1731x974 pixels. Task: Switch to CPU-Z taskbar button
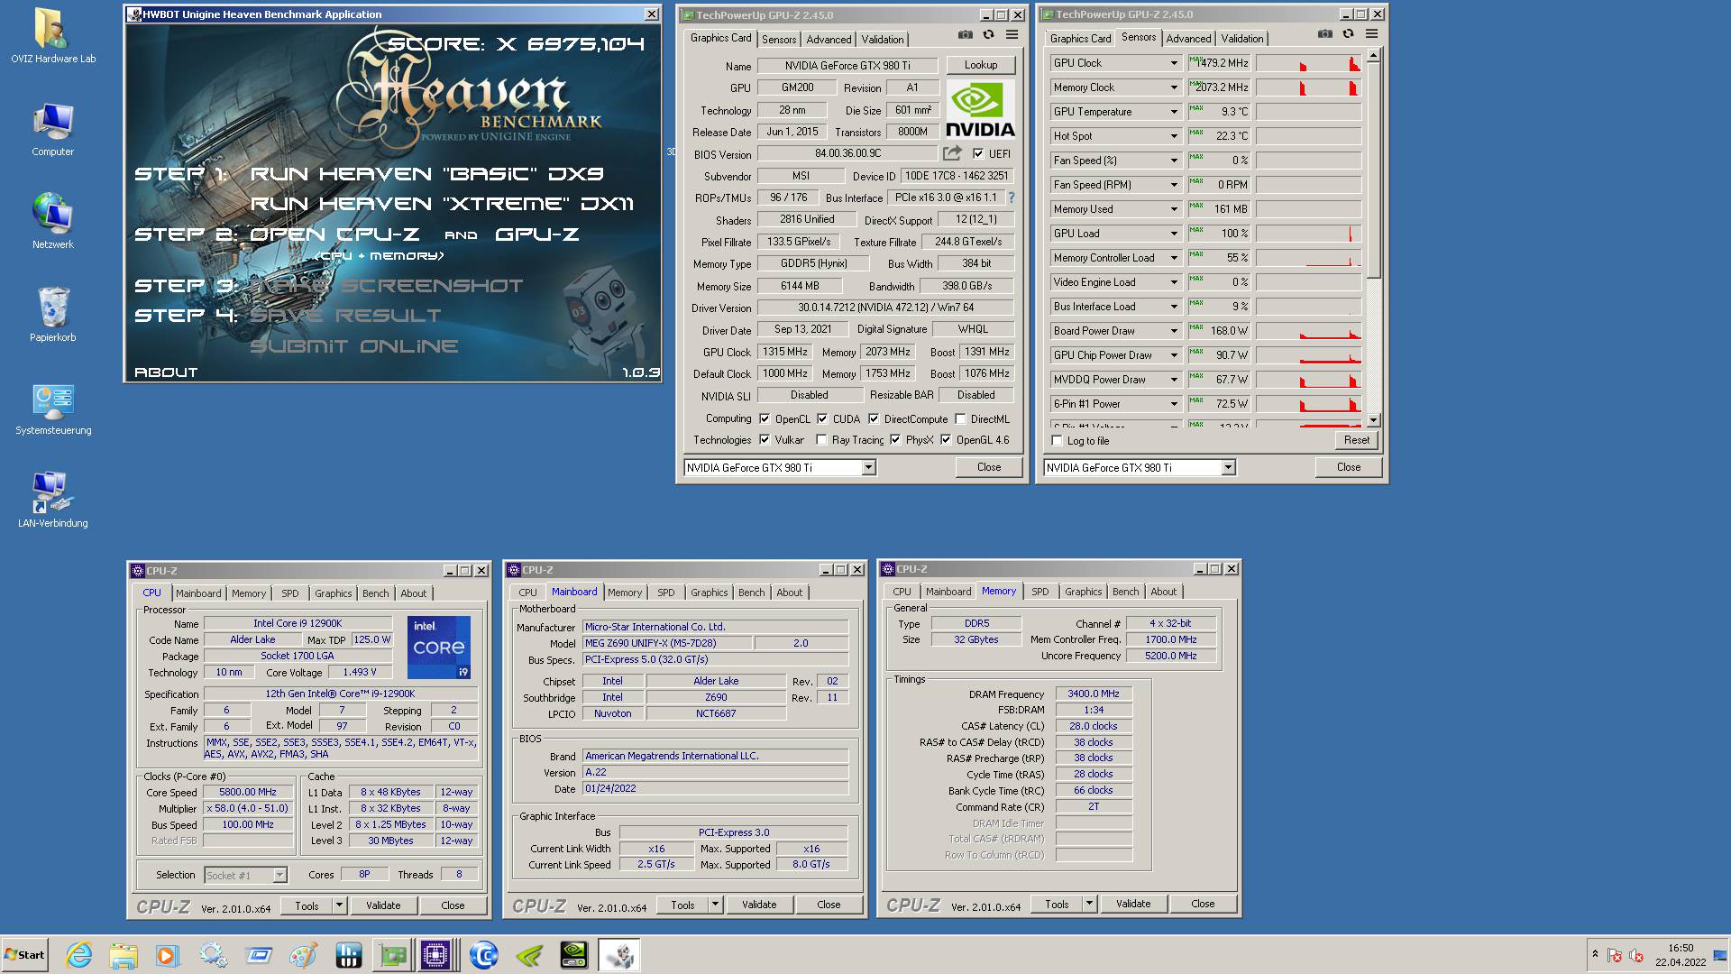pyautogui.click(x=435, y=955)
